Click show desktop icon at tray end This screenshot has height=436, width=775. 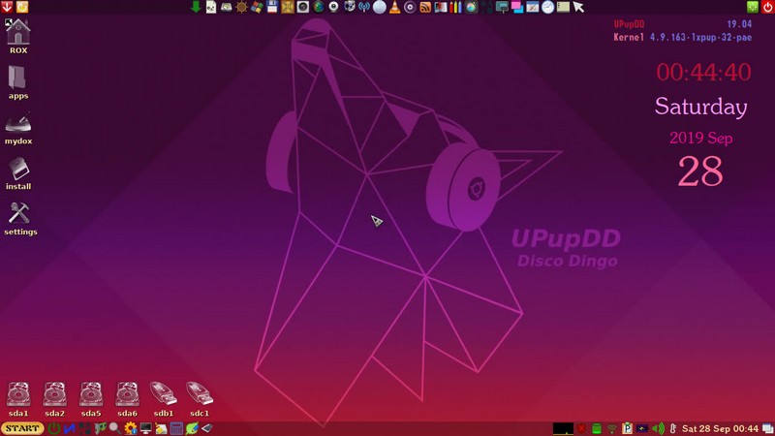pyautogui.click(x=767, y=428)
